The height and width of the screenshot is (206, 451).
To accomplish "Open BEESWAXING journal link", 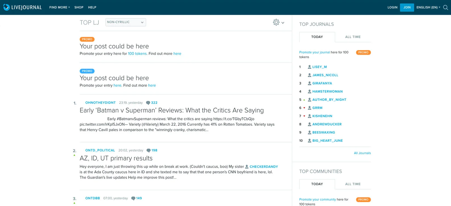I will (x=324, y=132).
